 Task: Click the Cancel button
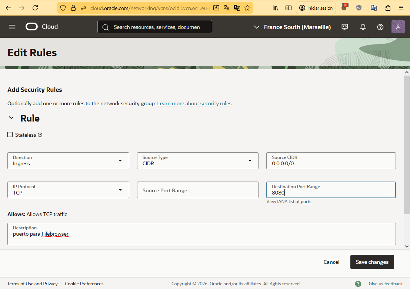click(331, 262)
